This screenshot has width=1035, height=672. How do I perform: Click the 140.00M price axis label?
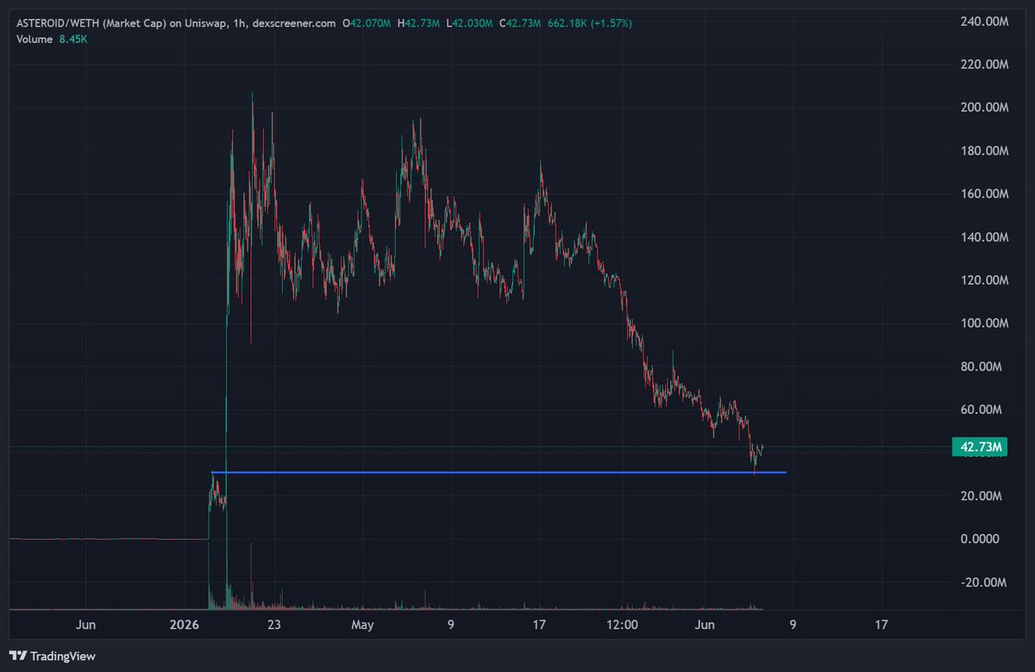(x=984, y=237)
